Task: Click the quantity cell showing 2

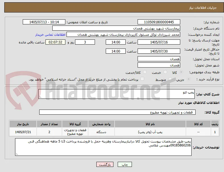Action: click(49, 132)
